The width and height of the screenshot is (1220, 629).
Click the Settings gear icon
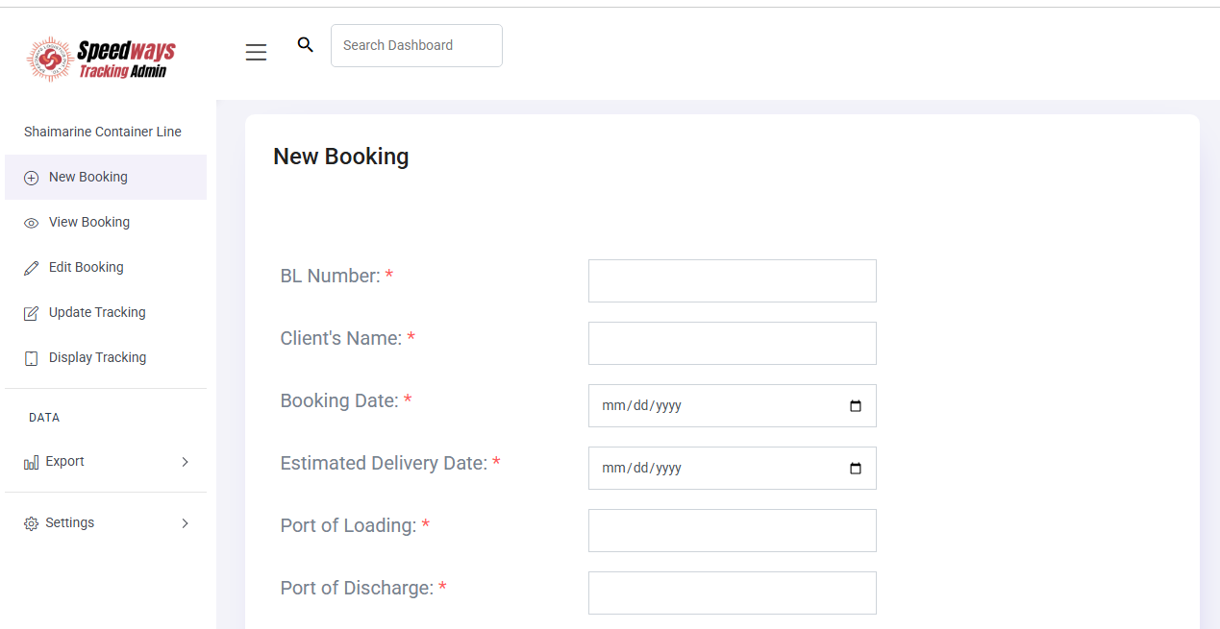click(x=31, y=523)
